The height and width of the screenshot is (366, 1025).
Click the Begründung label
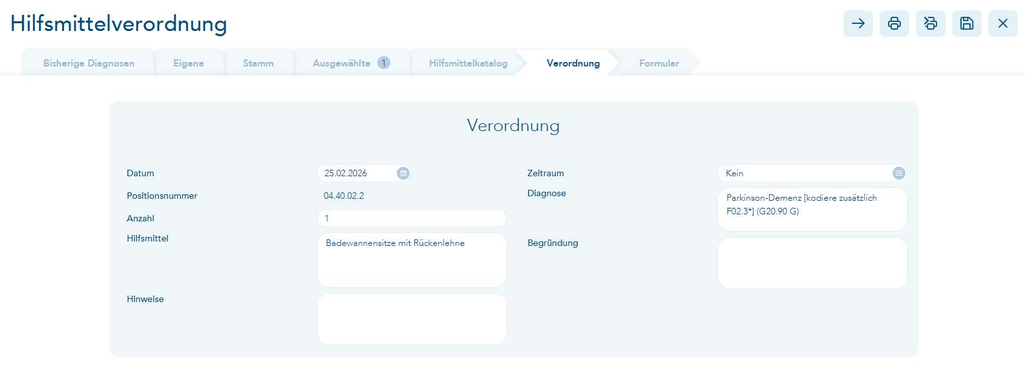coord(553,243)
